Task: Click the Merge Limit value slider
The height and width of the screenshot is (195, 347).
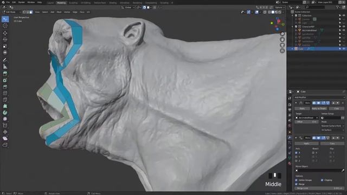Action: coord(319,188)
